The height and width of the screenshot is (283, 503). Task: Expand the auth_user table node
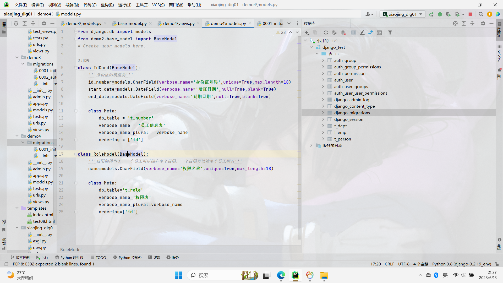[x=323, y=80]
